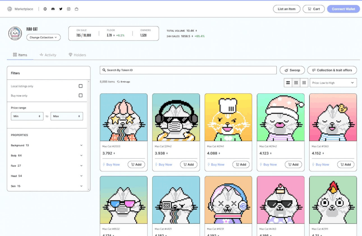Click the List an Item button
Screen dimensions: 362x236
[287, 9]
